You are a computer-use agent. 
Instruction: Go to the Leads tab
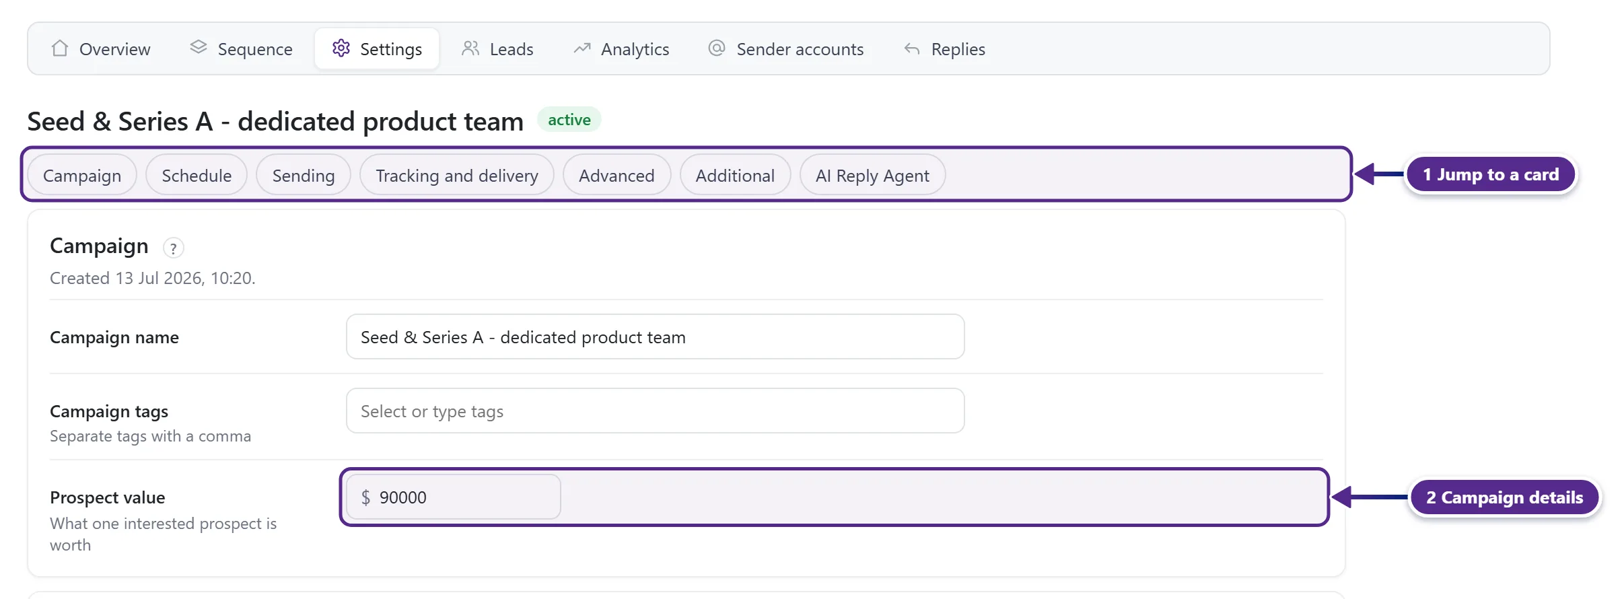[497, 48]
